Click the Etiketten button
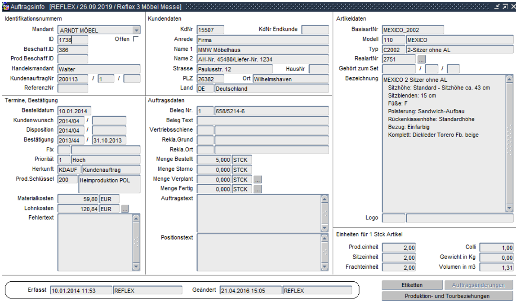 (412, 285)
